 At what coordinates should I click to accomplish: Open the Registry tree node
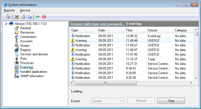point(25,50)
